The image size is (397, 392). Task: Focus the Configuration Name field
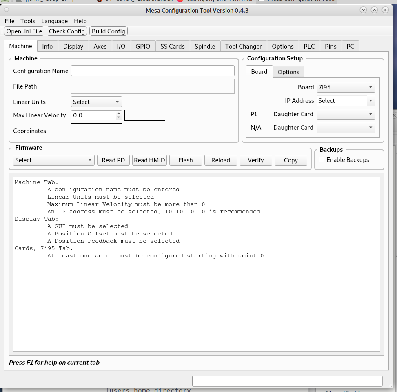pyautogui.click(x=153, y=71)
